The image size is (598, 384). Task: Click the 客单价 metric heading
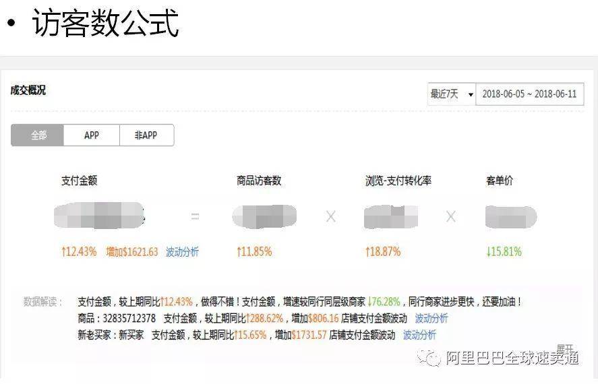coord(499,181)
